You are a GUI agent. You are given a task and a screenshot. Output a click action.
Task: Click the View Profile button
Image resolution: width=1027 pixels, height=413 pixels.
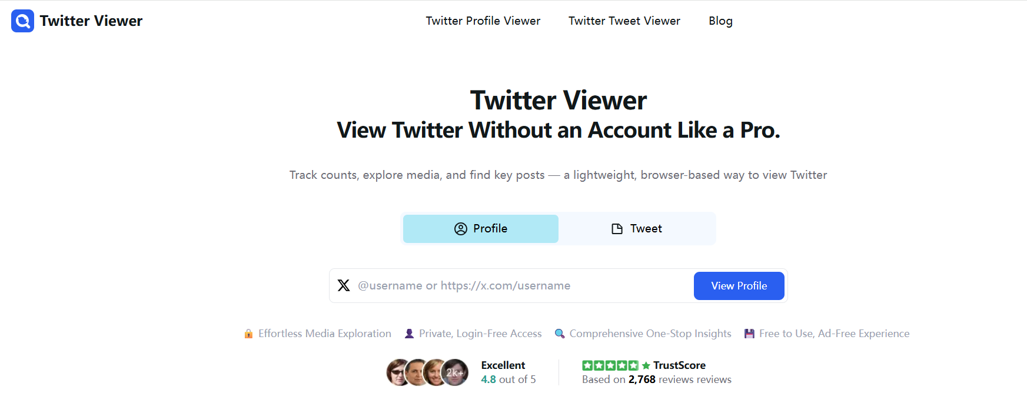739,285
